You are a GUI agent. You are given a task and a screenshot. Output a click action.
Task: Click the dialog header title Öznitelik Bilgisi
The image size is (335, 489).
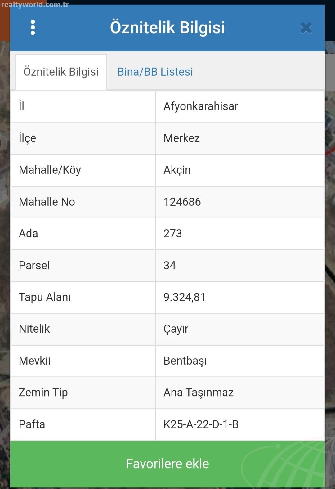[167, 27]
